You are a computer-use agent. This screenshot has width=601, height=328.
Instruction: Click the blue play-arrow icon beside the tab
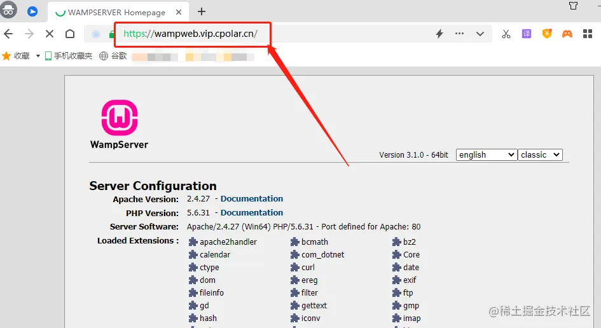click(32, 11)
